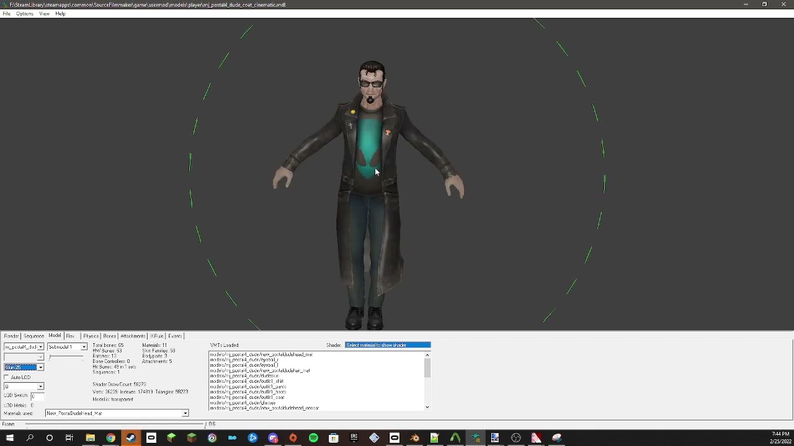Select the Model tab
The image size is (794, 446).
tap(55, 336)
